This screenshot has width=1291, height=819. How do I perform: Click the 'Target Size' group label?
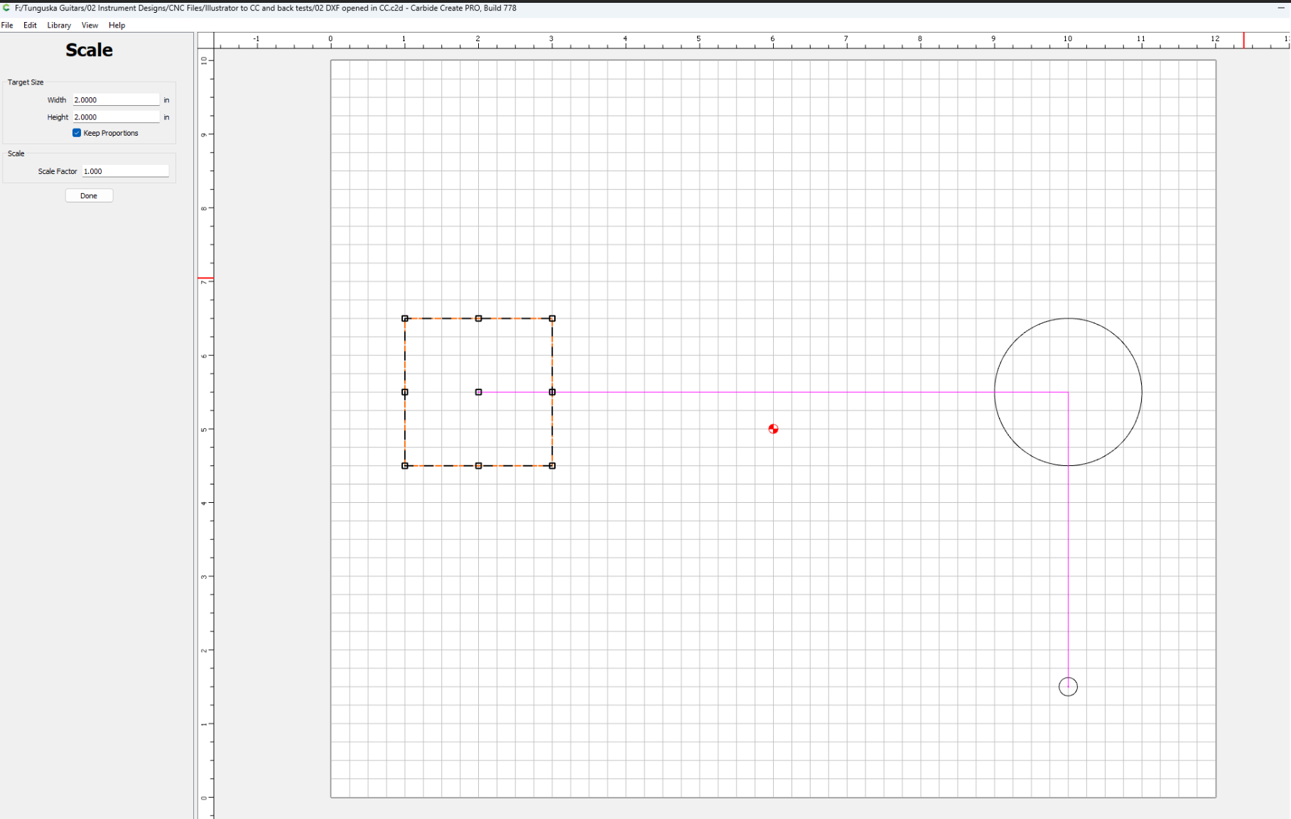(26, 82)
